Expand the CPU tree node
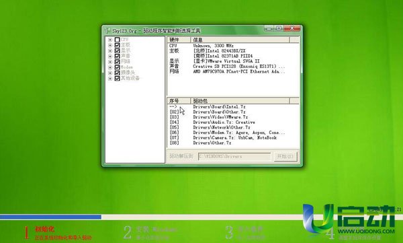 [110, 40]
